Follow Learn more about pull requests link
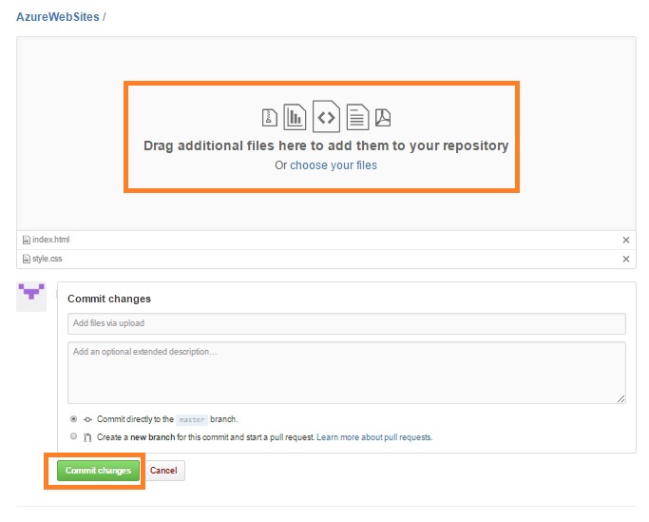 pyautogui.click(x=374, y=437)
